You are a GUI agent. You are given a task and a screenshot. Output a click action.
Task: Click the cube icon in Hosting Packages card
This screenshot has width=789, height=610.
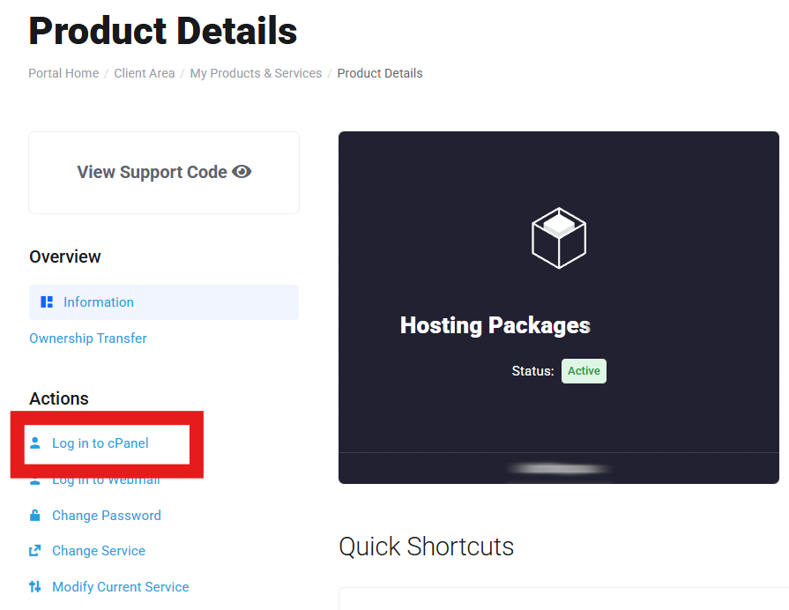point(559,237)
